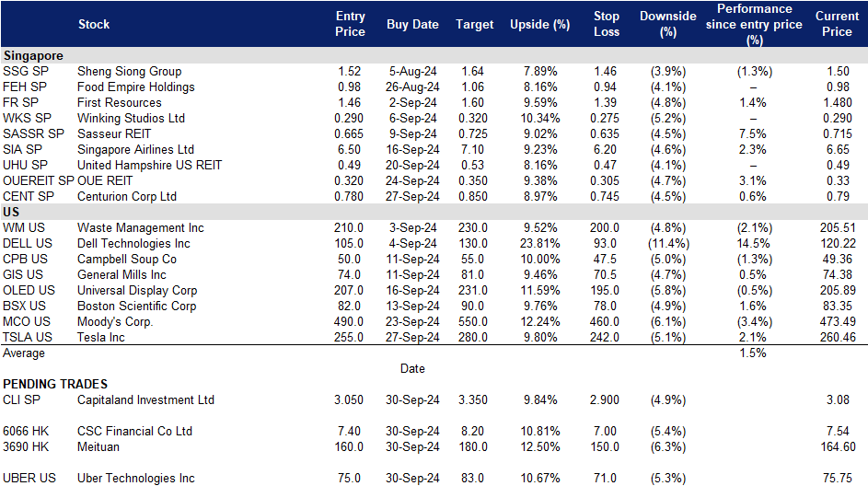Image resolution: width=868 pixels, height=486 pixels.
Task: Select Boston Scientific Corp stock name
Action: click(x=137, y=307)
